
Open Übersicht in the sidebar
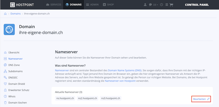(14, 53)
